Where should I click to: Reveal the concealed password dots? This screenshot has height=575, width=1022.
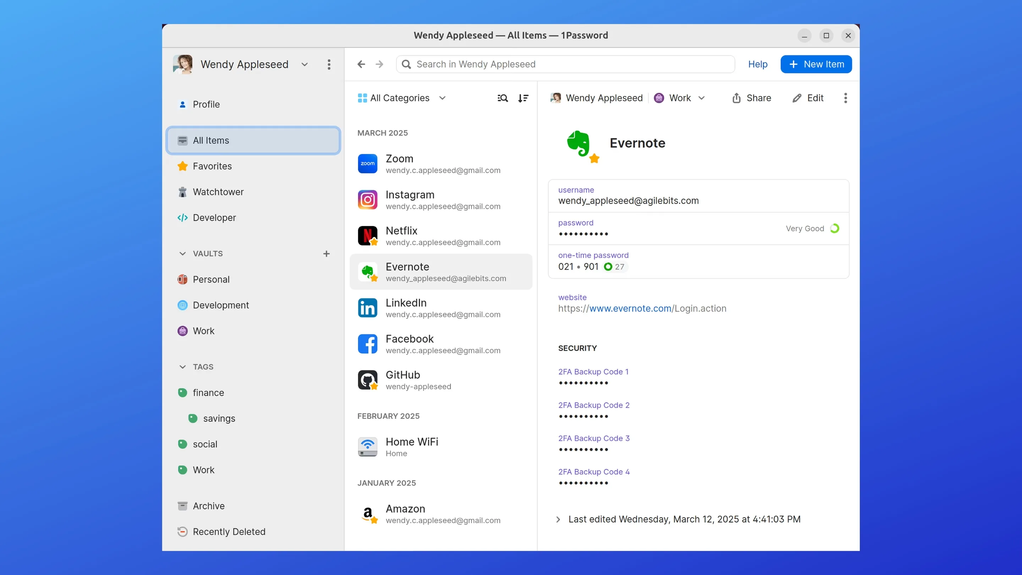click(x=583, y=234)
